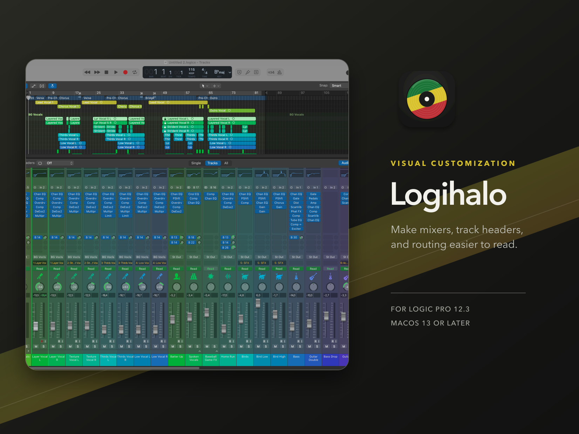Click the Guitar Double guitar icon
This screenshot has width=579, height=434.
[x=313, y=276]
